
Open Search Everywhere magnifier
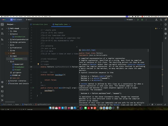point(161,20)
